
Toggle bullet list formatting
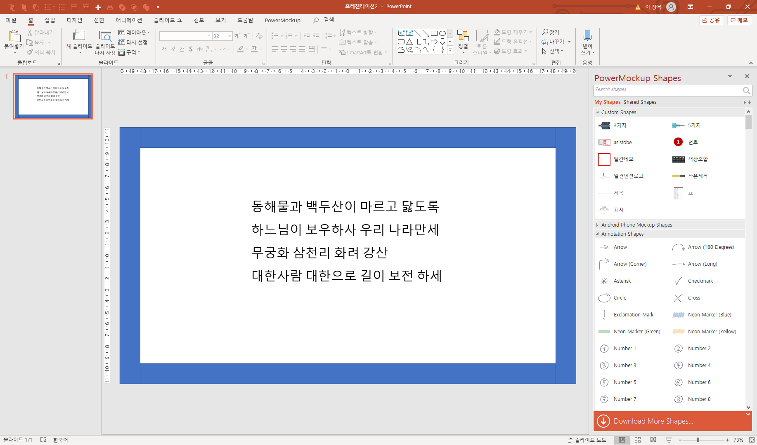275,36
